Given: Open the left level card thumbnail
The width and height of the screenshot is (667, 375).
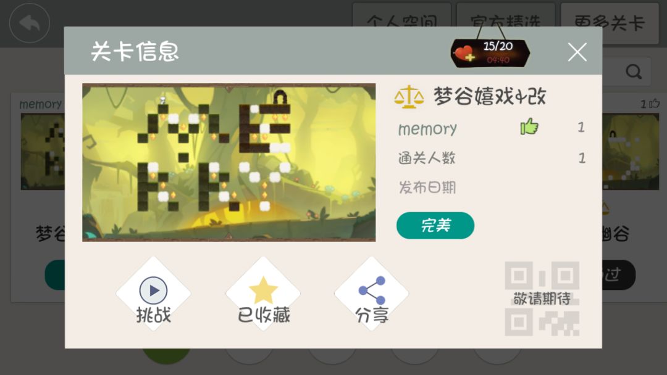Looking at the screenshot, I should point(43,152).
